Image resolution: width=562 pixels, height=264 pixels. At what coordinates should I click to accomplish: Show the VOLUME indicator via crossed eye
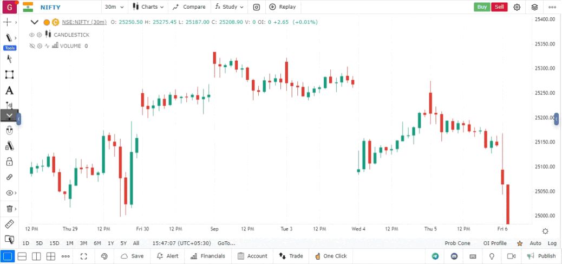(31, 46)
